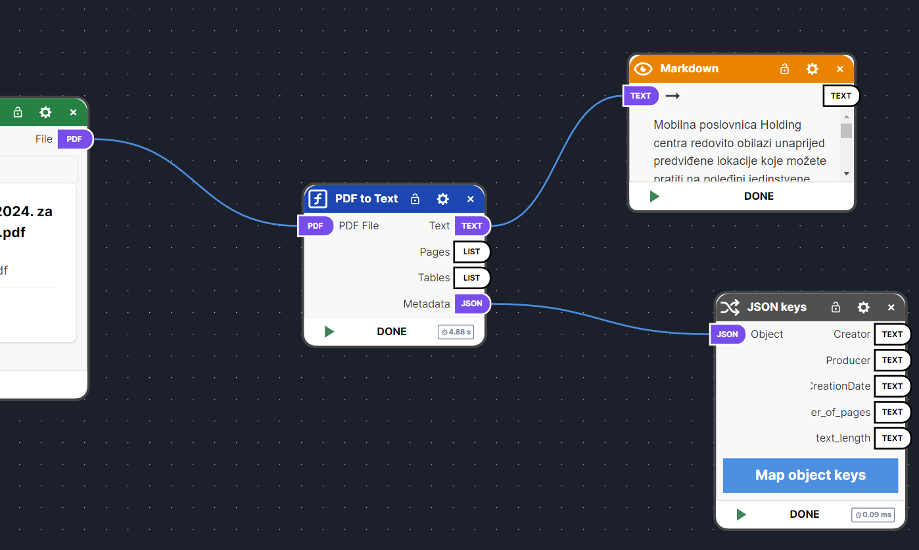Toggle the lock on PDF to Text node
This screenshot has height=550, width=919.
click(415, 198)
